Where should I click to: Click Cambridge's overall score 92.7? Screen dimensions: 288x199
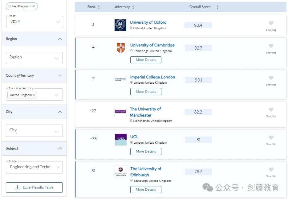coord(198,48)
